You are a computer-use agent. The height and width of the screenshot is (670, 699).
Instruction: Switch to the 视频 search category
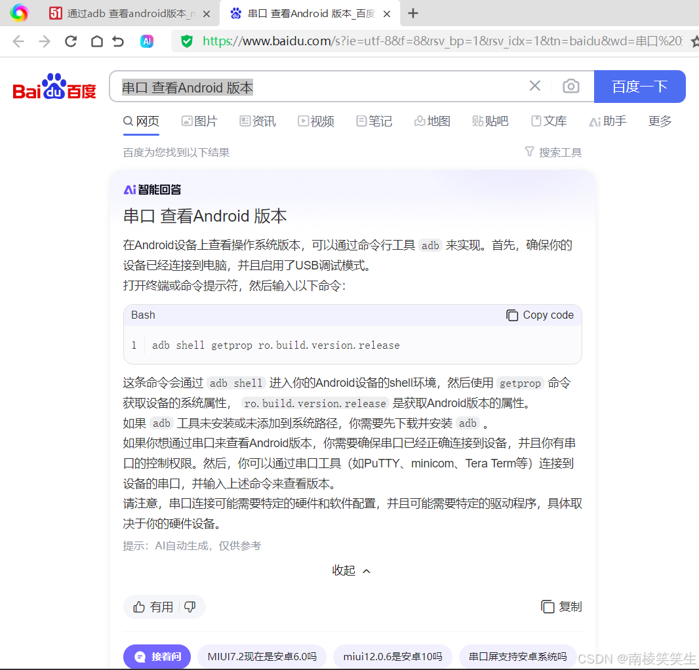tap(316, 121)
